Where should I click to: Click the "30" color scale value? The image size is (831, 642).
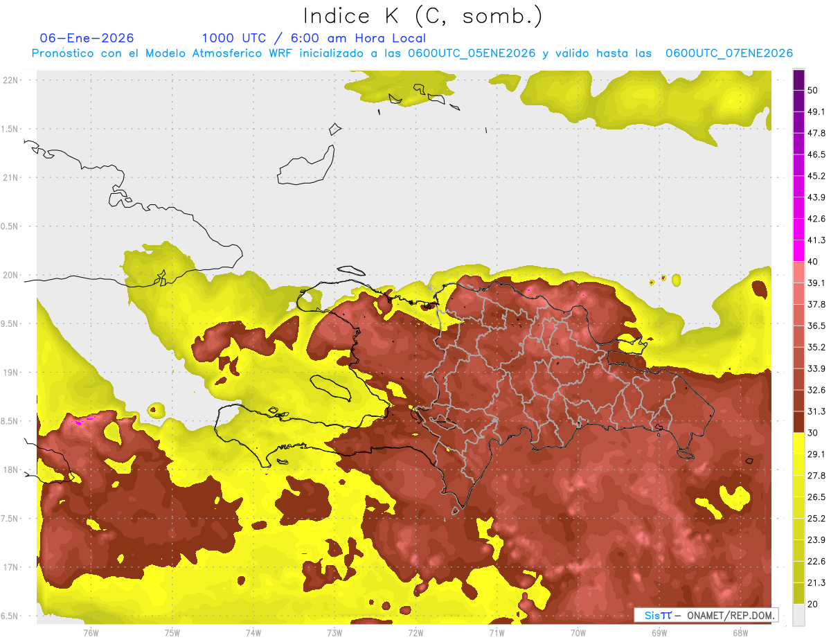coord(813,433)
